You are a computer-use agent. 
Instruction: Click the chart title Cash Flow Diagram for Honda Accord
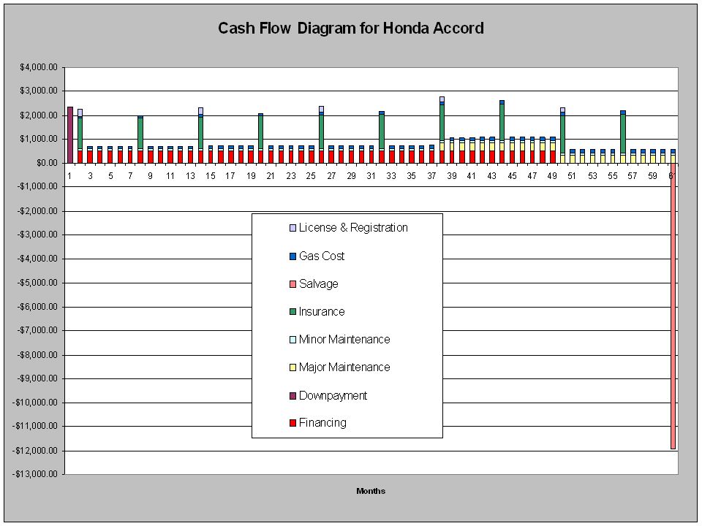pos(350,28)
